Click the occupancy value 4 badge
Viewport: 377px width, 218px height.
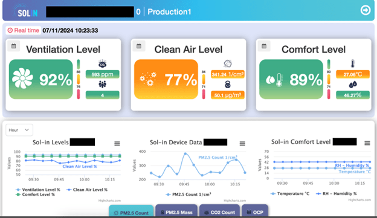[103, 95]
